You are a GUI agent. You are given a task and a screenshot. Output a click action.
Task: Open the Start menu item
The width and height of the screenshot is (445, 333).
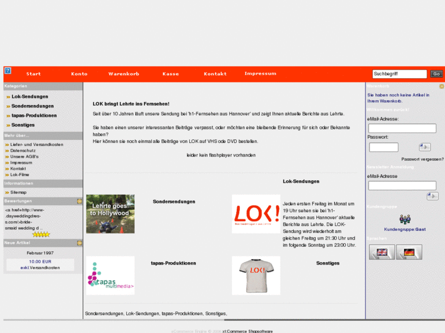click(x=34, y=74)
